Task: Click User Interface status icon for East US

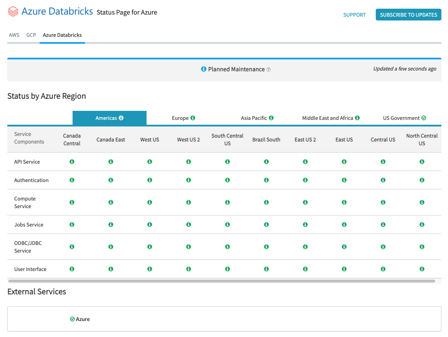Action: point(344,269)
